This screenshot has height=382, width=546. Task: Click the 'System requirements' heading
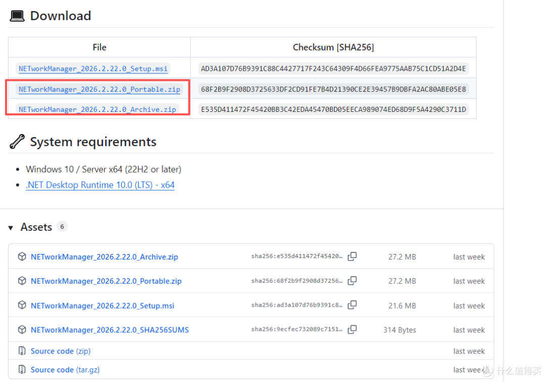coord(93,142)
